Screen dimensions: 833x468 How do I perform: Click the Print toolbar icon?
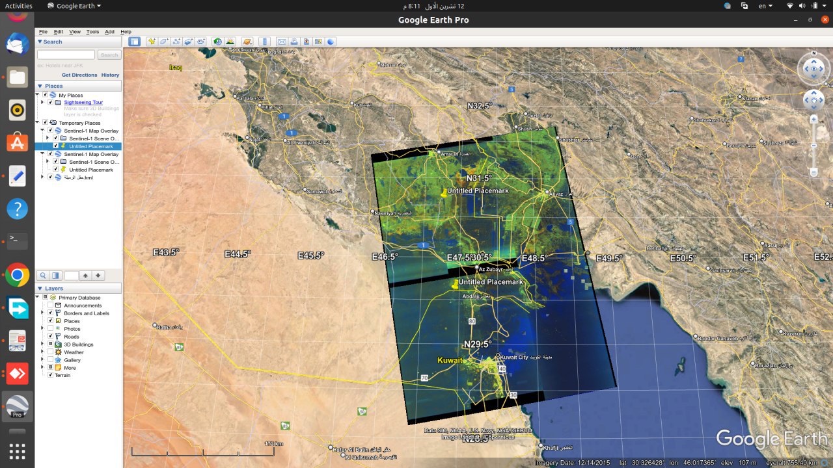coord(294,42)
